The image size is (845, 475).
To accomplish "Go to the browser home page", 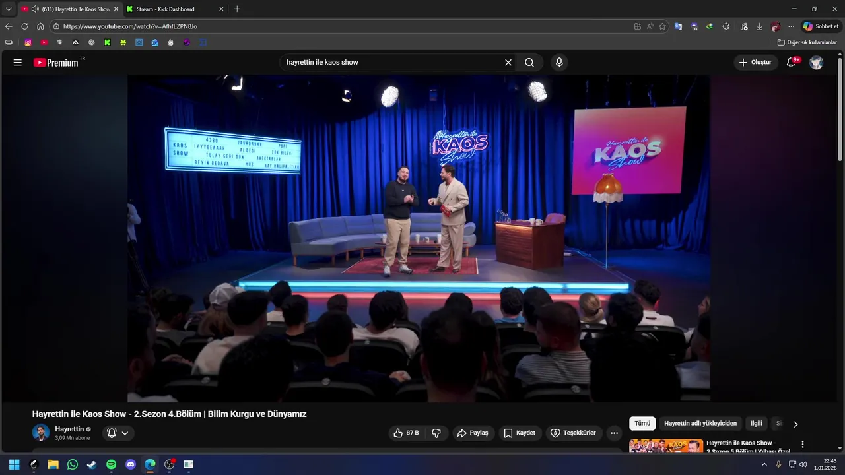I will click(40, 26).
